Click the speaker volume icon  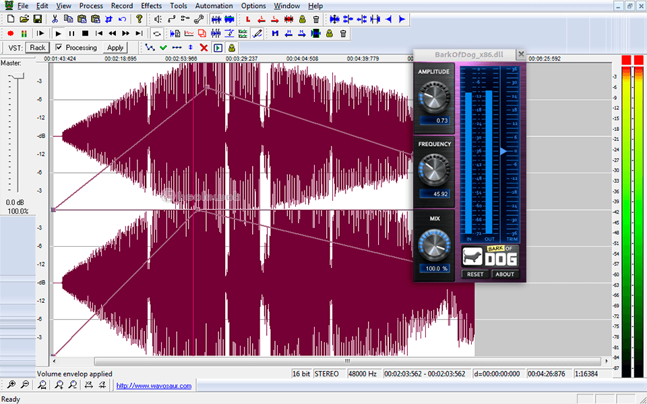click(x=156, y=18)
